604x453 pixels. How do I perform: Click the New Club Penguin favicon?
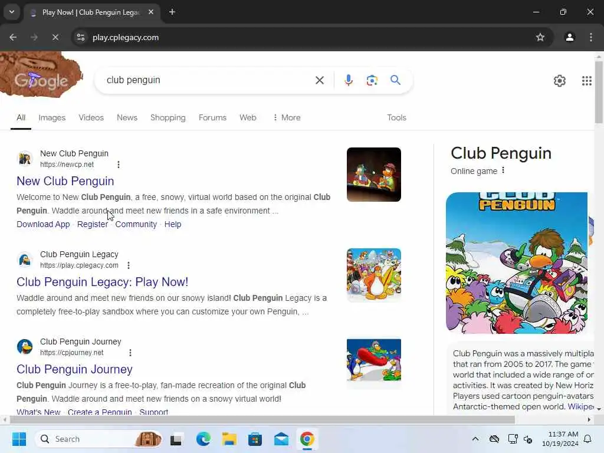[25, 158]
